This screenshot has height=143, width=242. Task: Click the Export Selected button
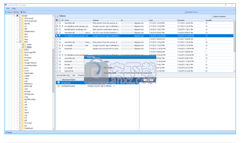219,16
